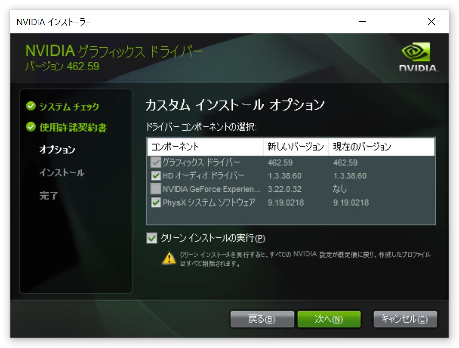Select the システム チェック step
Screen dimensions: 459x348
click(x=70, y=107)
